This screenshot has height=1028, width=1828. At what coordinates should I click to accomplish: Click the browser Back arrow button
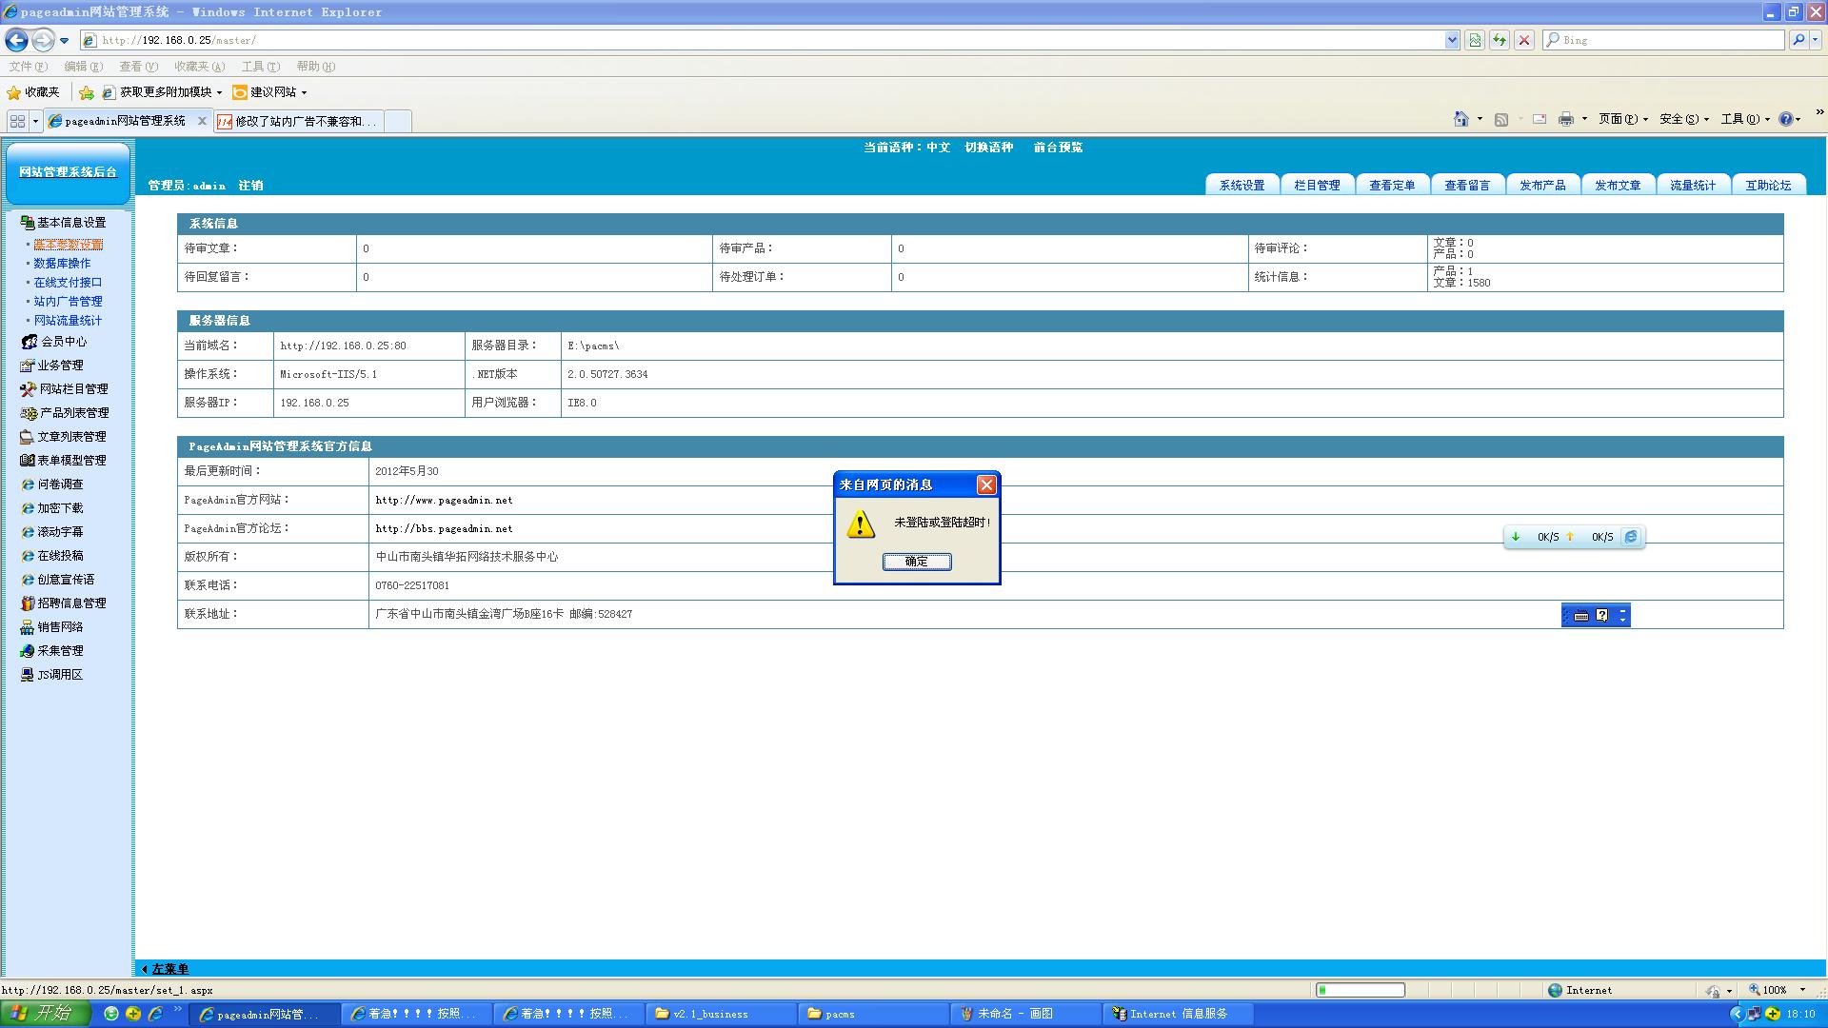point(16,40)
